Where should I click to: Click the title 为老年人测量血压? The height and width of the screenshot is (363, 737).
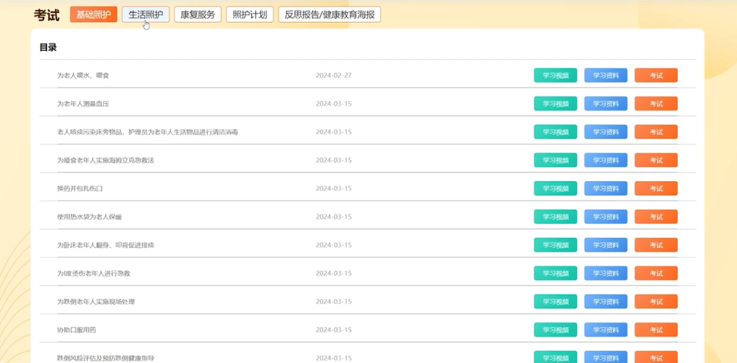click(x=83, y=104)
